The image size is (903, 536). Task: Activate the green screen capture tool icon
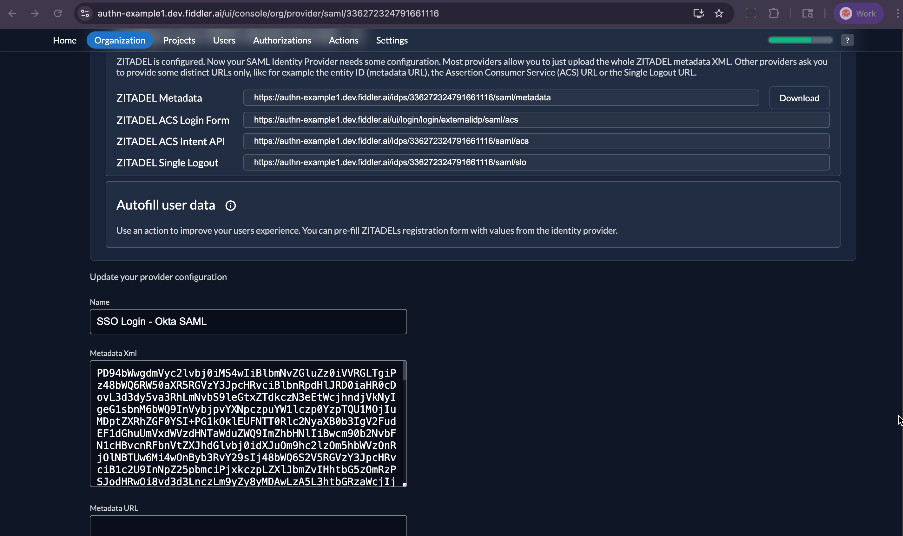[751, 13]
